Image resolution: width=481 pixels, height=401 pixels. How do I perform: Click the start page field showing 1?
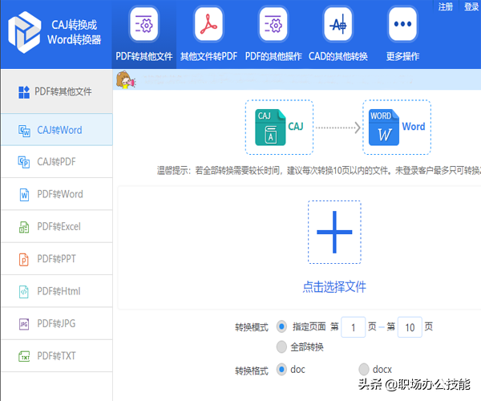coord(353,327)
